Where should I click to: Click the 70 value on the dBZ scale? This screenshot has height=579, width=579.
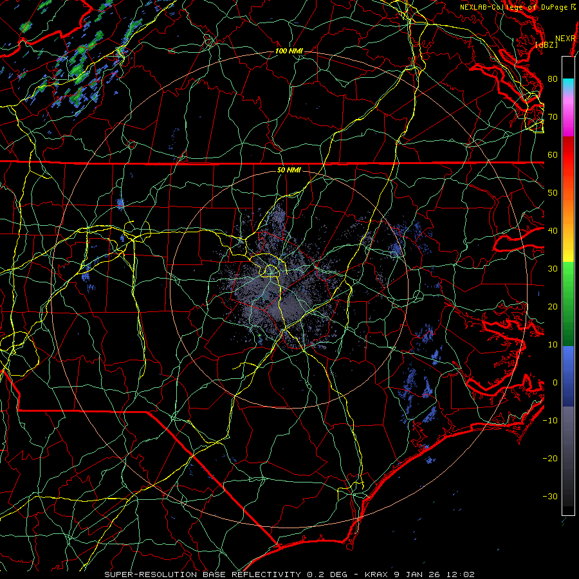[x=553, y=116]
